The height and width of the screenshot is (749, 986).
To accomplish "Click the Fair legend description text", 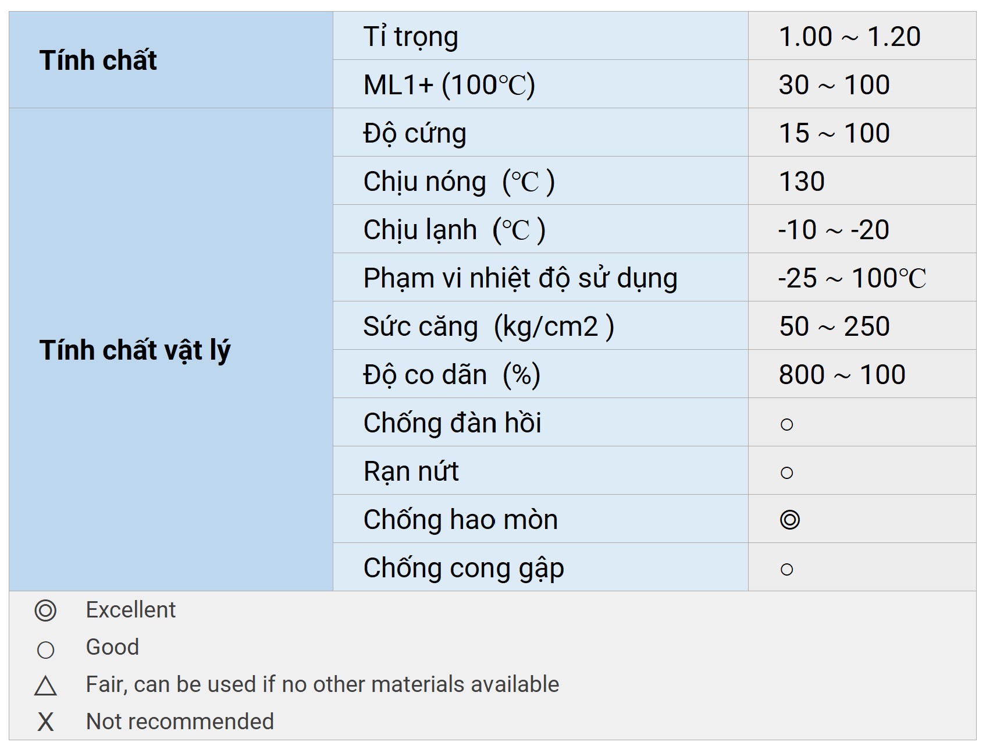I will (x=322, y=684).
